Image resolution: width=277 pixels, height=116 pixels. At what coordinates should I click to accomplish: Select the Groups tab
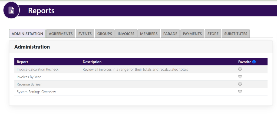104,34
